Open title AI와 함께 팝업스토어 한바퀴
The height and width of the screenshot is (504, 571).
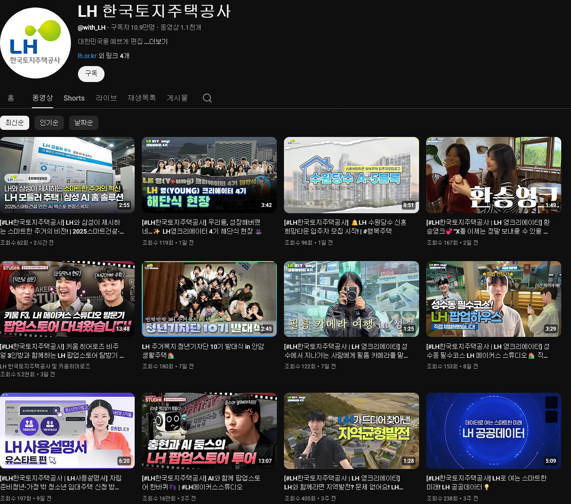(x=201, y=483)
